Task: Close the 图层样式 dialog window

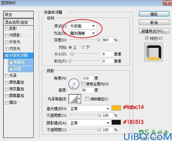Action: click(x=167, y=3)
